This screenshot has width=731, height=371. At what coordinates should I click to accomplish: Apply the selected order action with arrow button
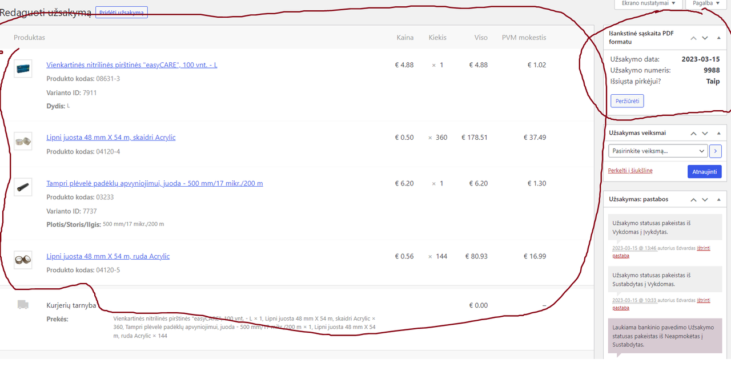coord(716,151)
